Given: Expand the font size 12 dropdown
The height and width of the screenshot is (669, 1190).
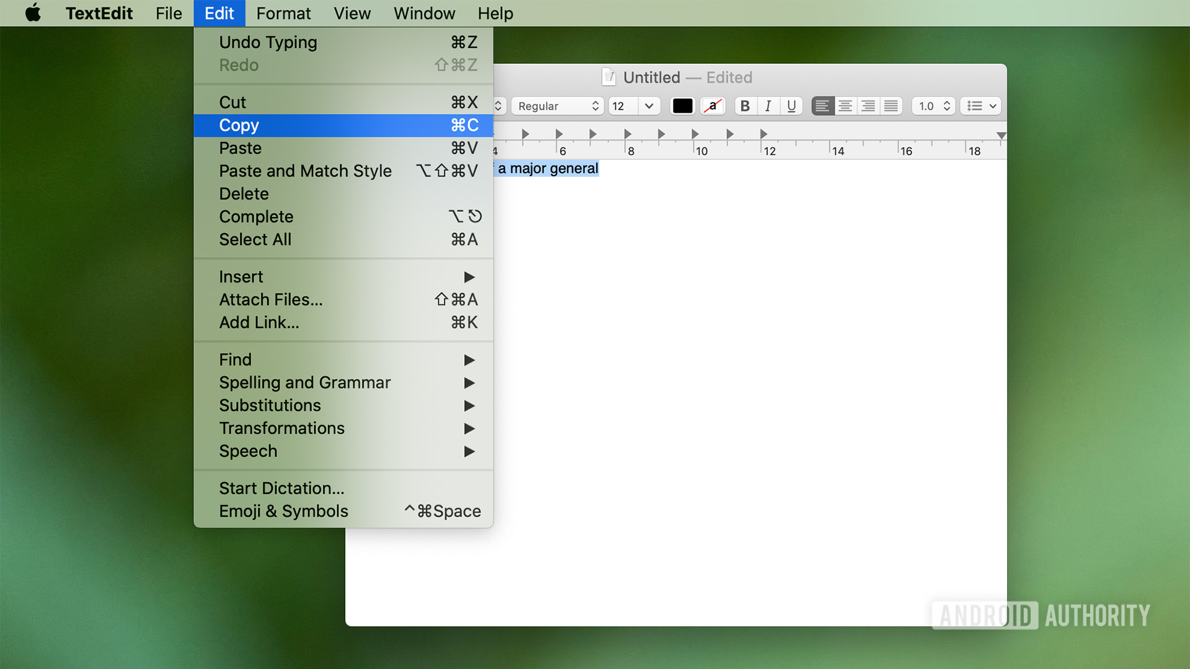Looking at the screenshot, I should (x=648, y=106).
